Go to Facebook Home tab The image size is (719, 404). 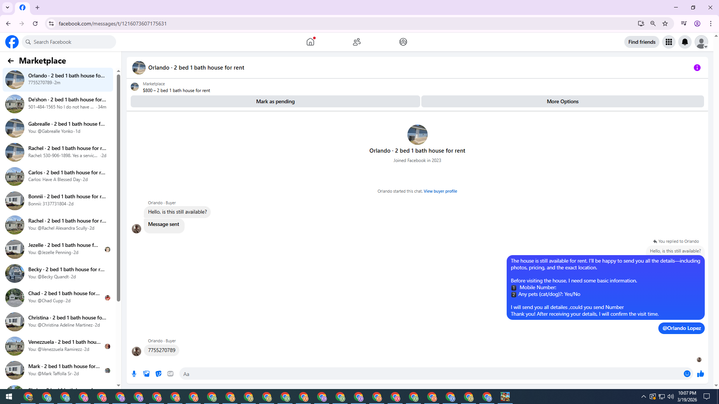(310, 42)
